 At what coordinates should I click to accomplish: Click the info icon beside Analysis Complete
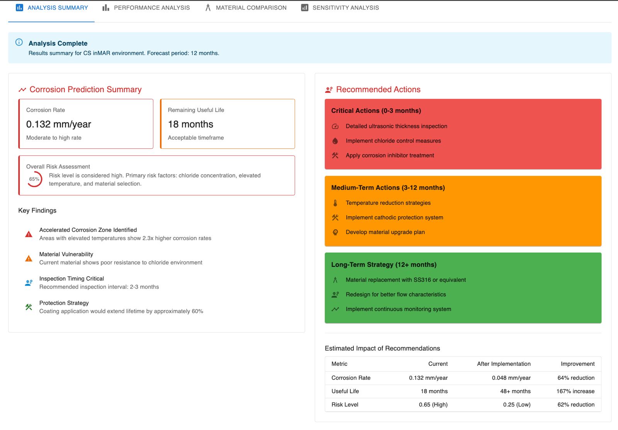[x=19, y=42]
